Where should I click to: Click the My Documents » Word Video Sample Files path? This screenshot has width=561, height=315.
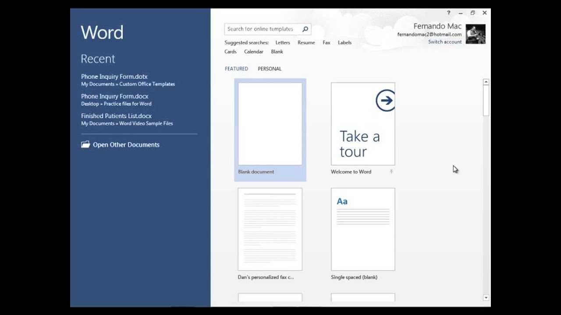(x=127, y=123)
